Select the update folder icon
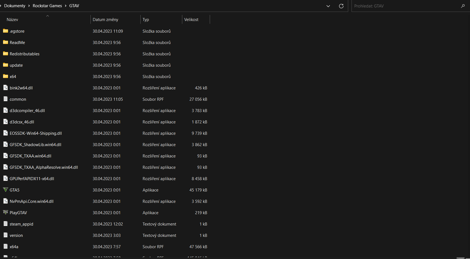470x259 pixels. [x=6, y=65]
